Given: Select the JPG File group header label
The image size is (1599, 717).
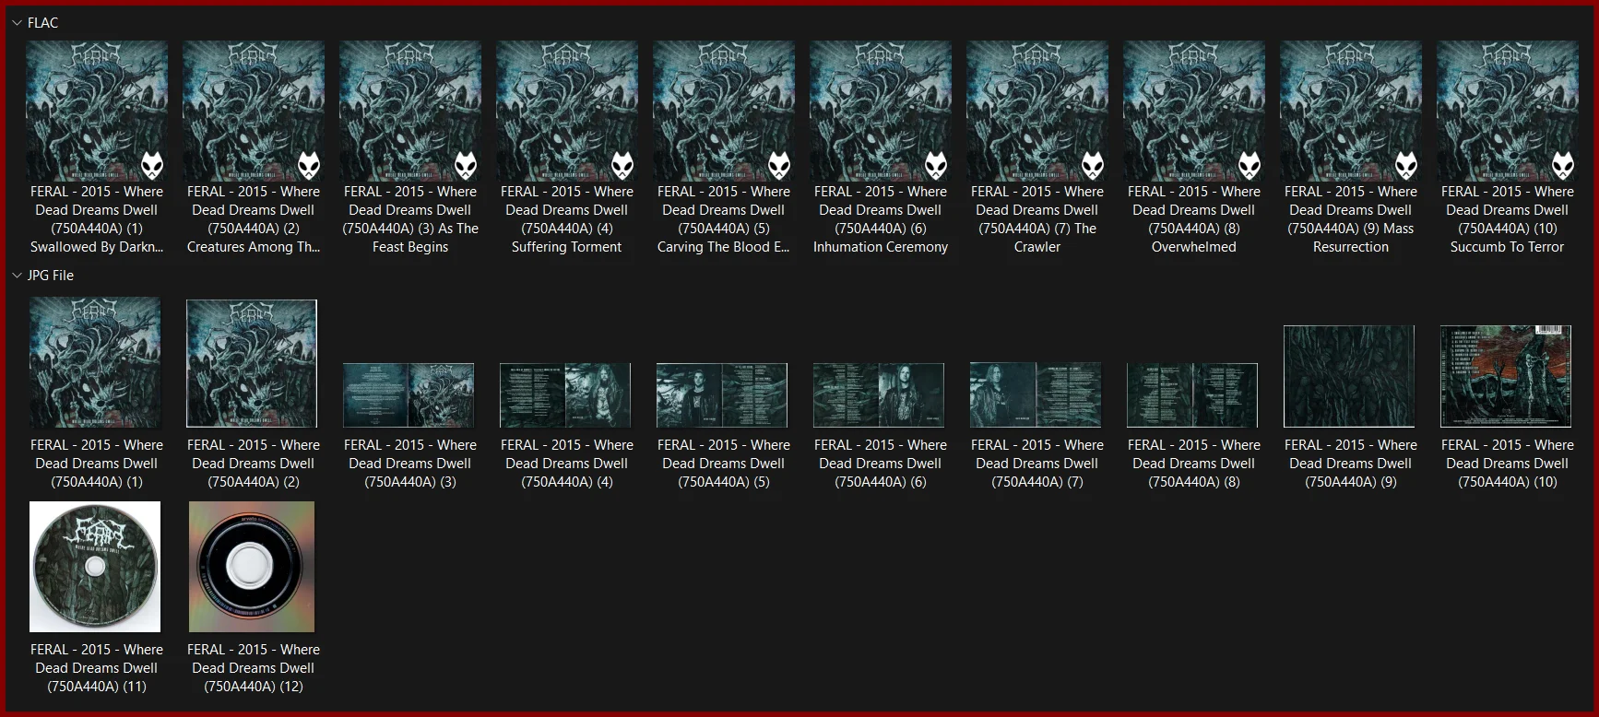Looking at the screenshot, I should coord(51,276).
